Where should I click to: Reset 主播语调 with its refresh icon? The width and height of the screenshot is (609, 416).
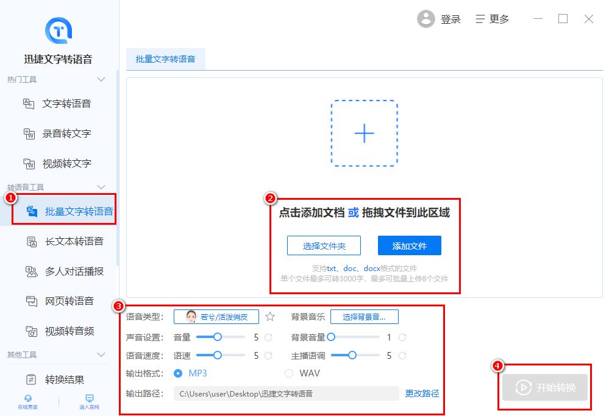click(x=402, y=356)
